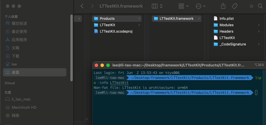Open the lee home folder in sidebar
This screenshot has width=266, height=125.
pos(35,64)
